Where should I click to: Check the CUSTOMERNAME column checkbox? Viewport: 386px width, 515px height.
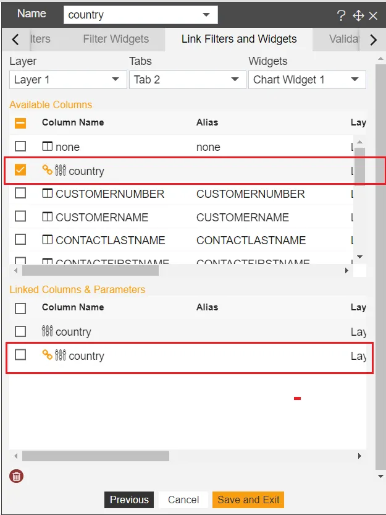[x=20, y=216]
